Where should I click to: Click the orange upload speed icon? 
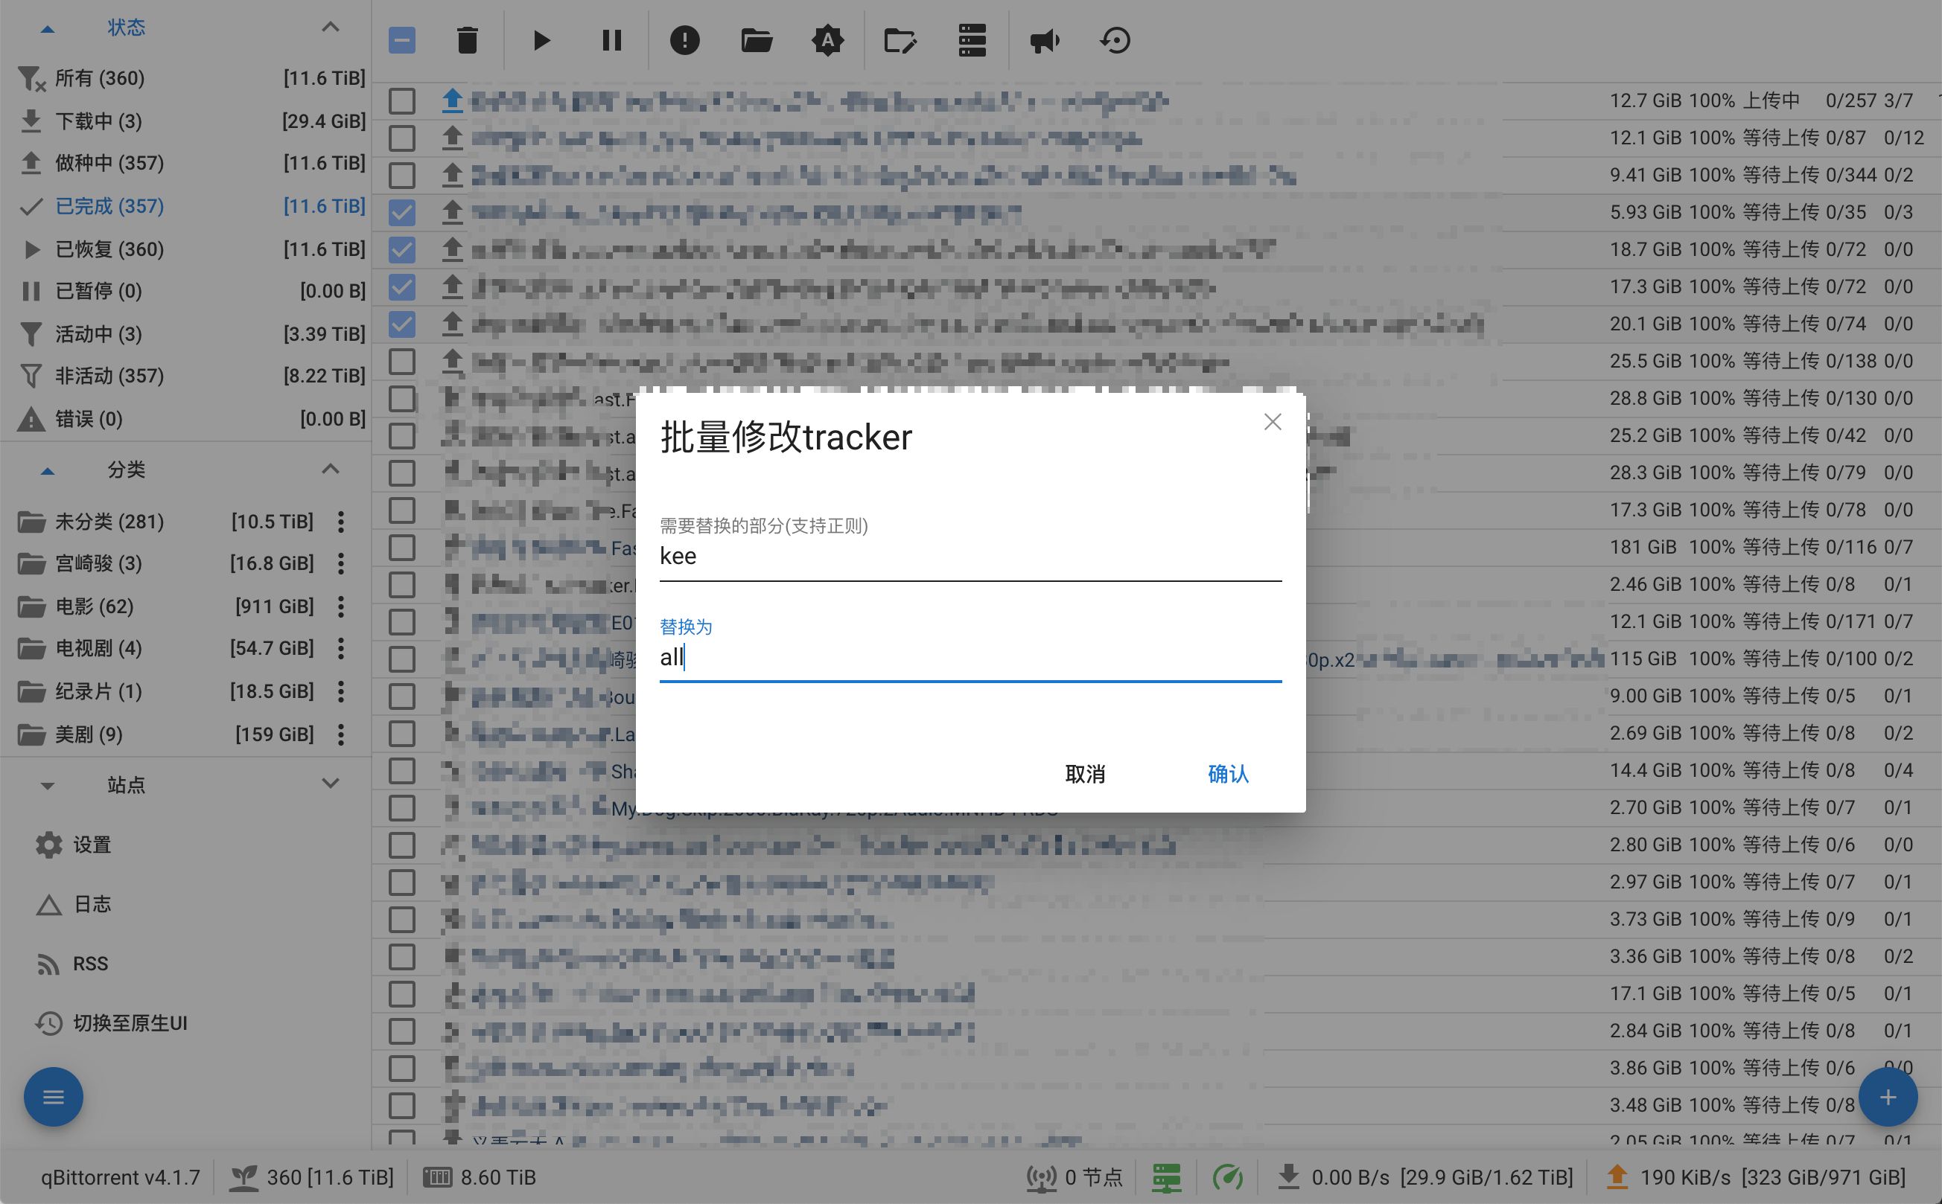1617,1177
